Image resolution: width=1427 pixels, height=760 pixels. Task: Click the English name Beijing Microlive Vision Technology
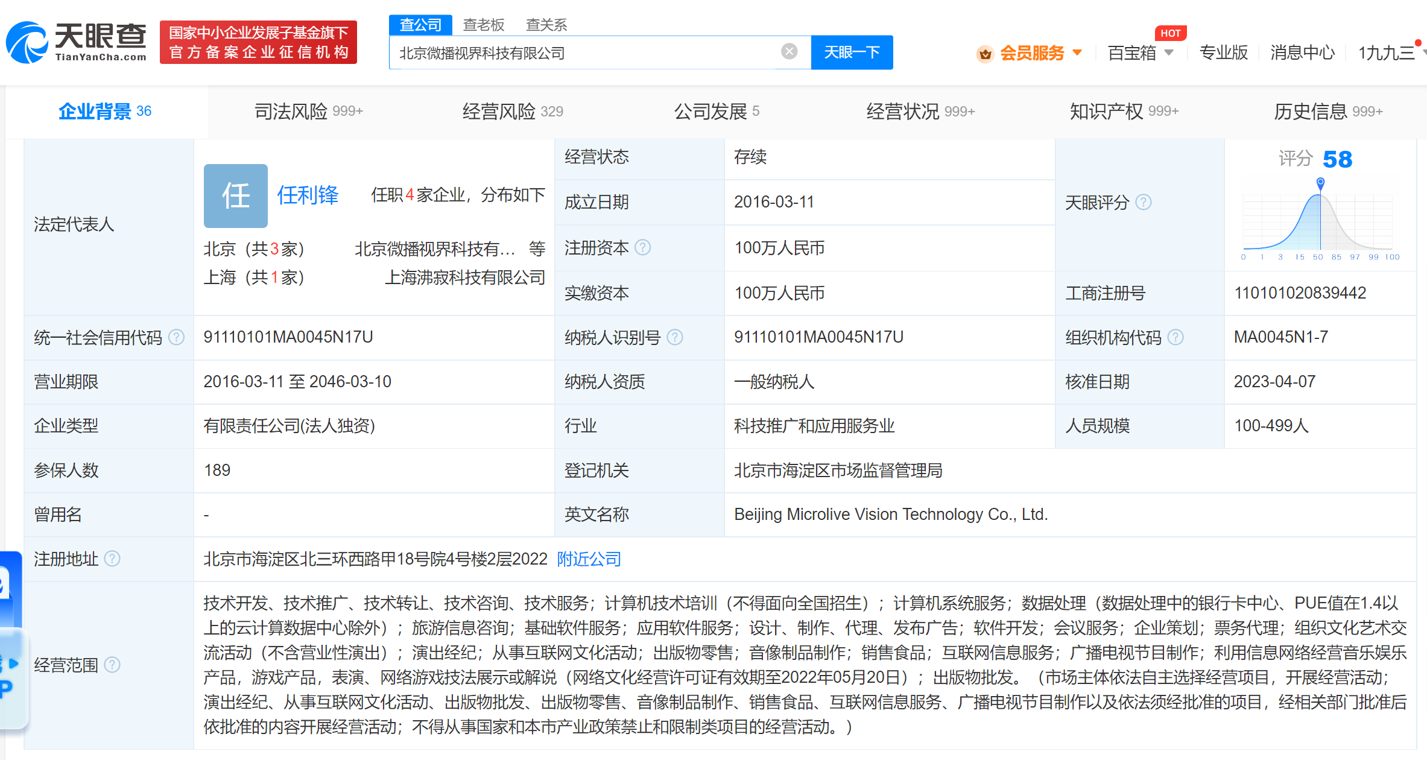[891, 514]
